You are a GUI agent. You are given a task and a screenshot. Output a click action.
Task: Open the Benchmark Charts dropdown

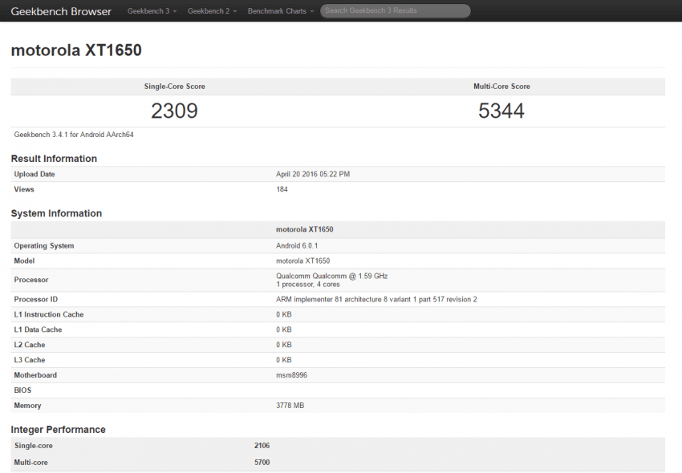coord(281,11)
